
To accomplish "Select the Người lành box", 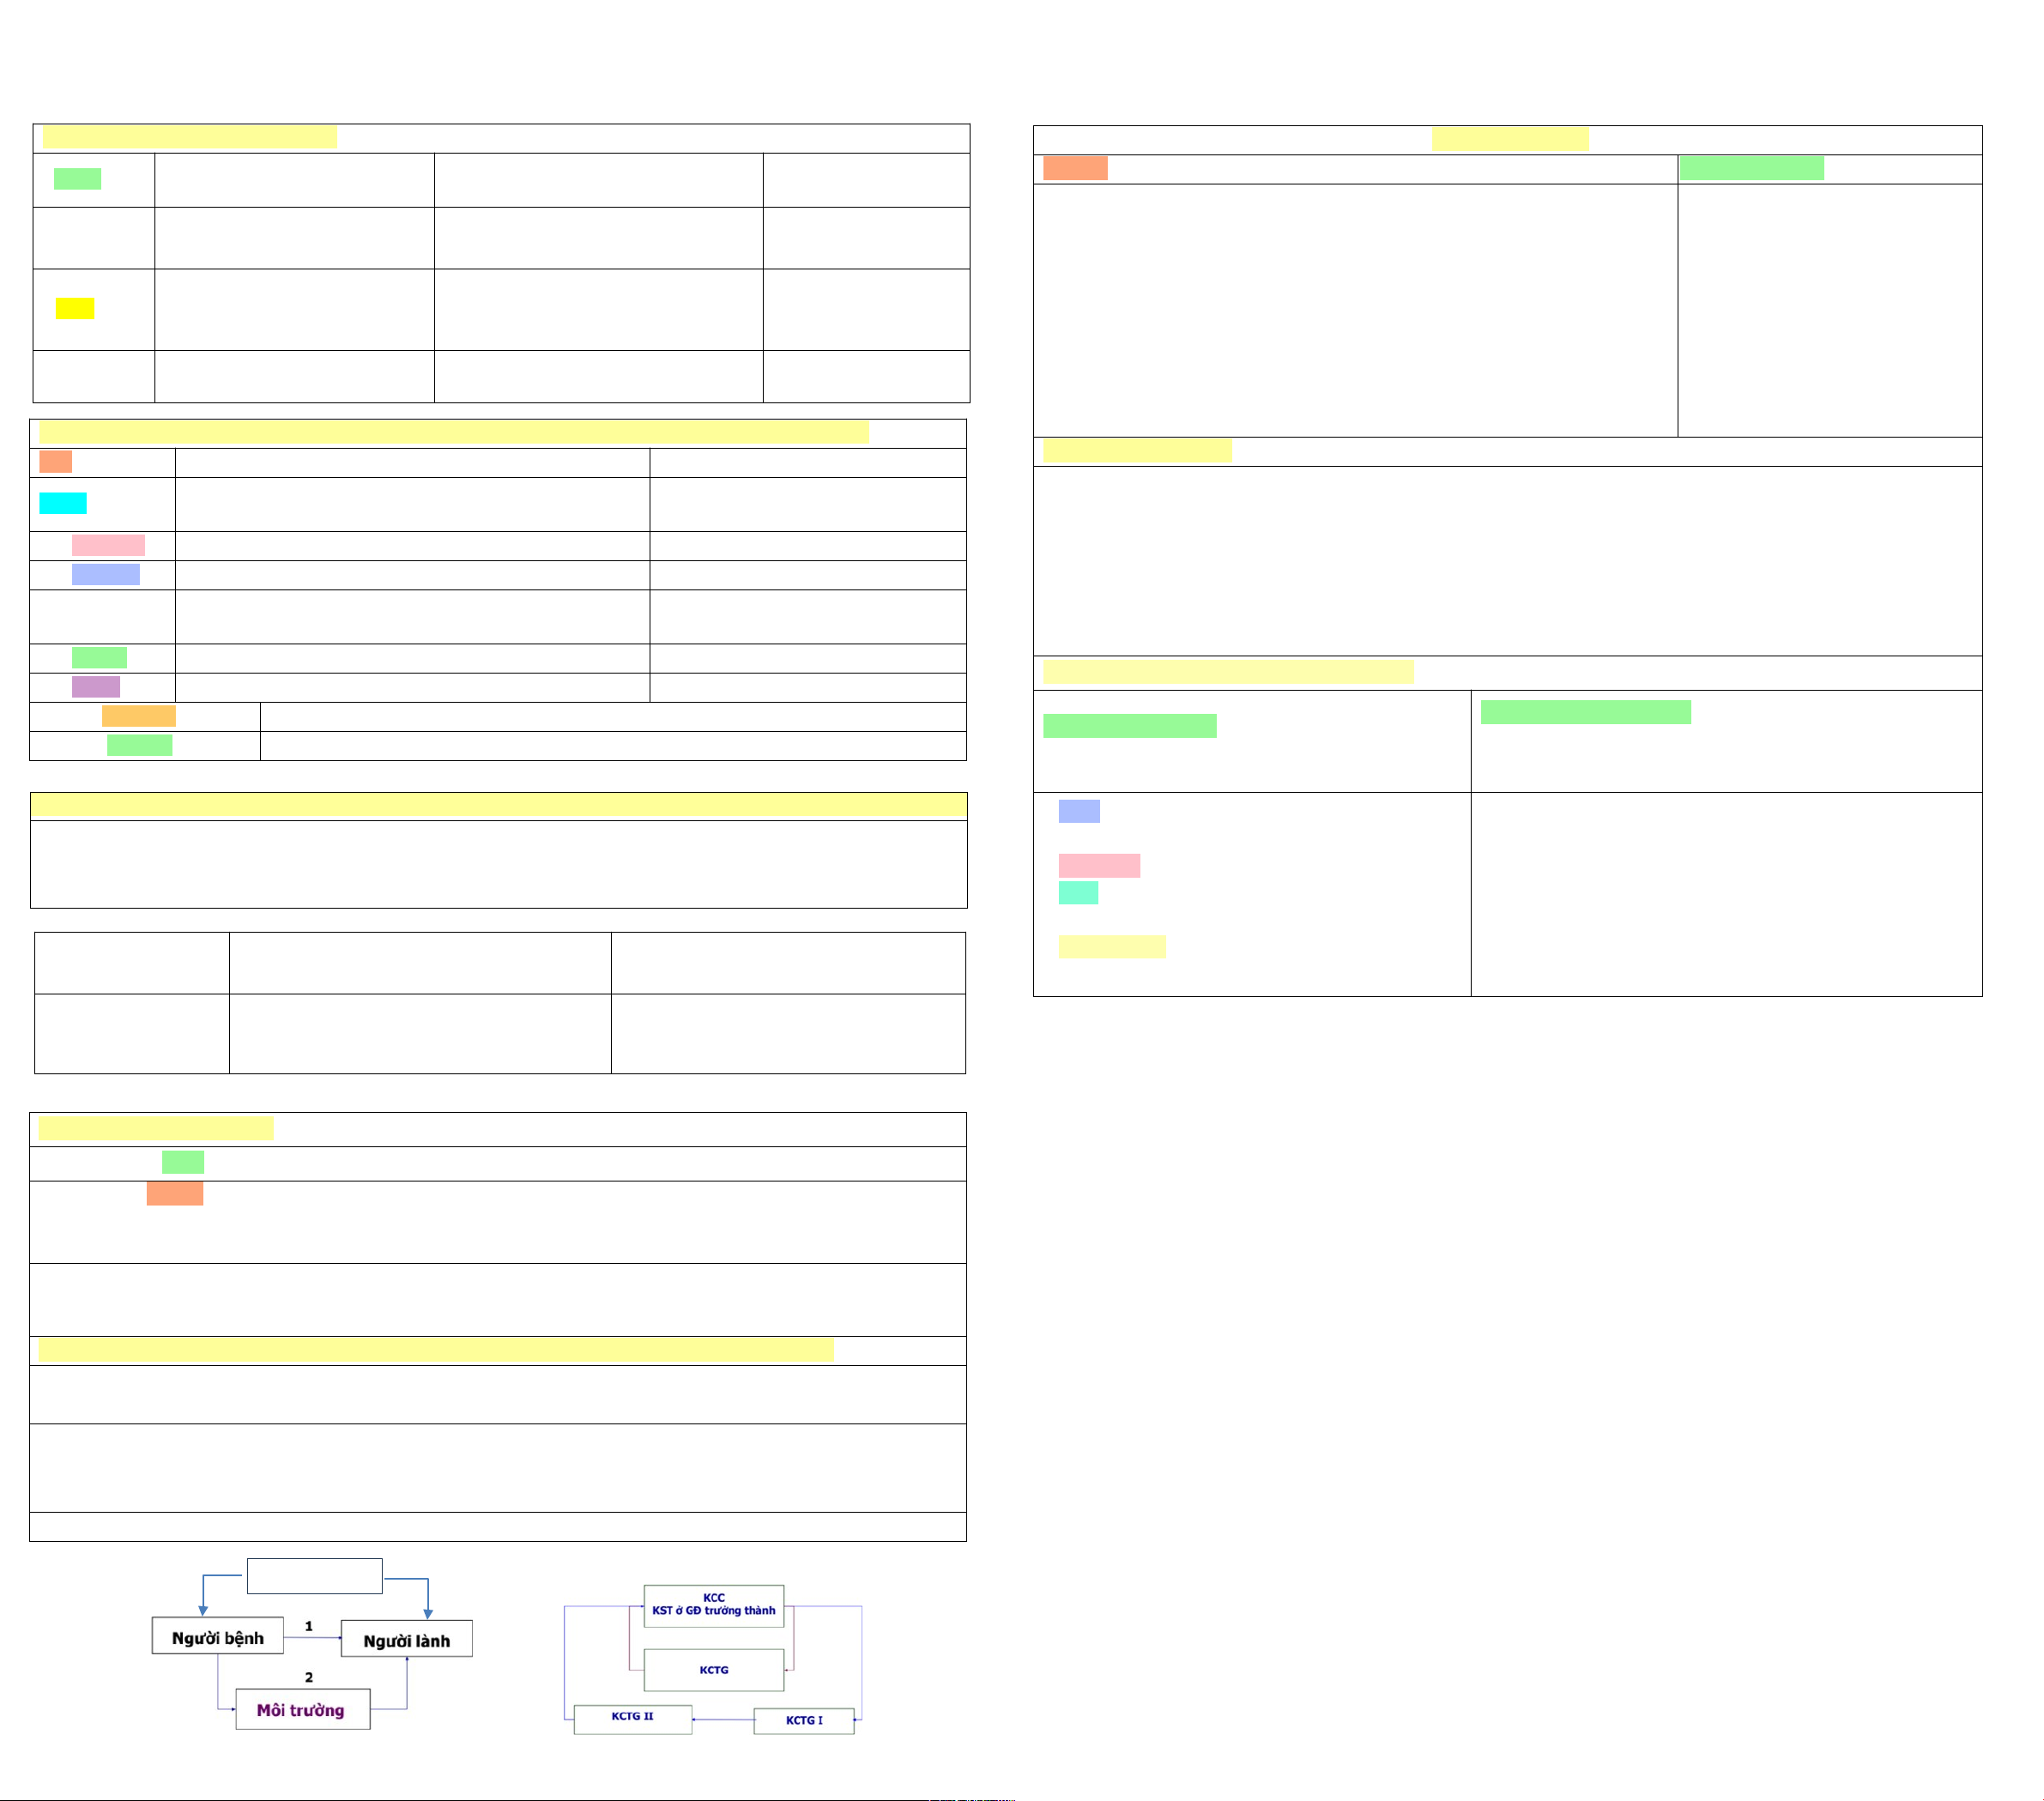I will 406,1640.
